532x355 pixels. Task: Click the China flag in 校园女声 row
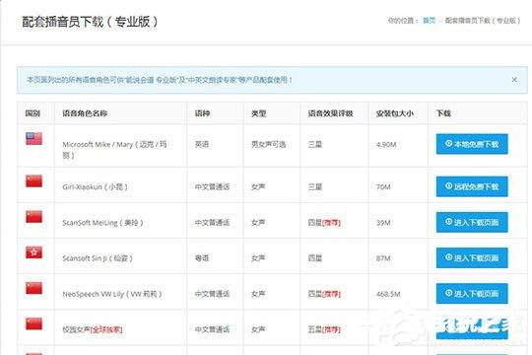(x=33, y=323)
